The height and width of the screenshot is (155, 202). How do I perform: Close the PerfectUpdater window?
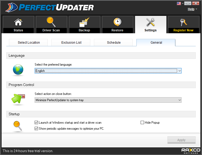point(196,3)
